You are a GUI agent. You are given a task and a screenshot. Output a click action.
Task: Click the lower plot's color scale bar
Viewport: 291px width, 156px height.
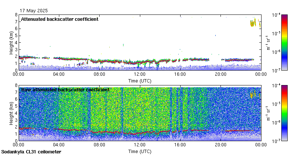284,113
